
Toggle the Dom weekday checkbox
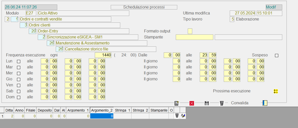[x=18, y=97]
